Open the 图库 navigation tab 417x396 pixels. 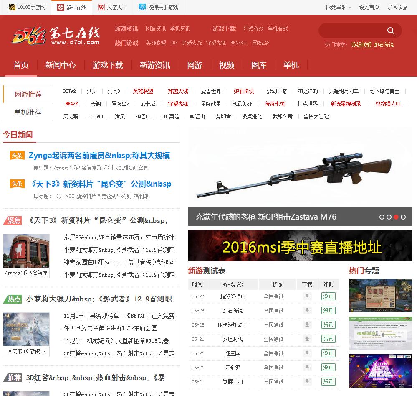click(x=259, y=65)
